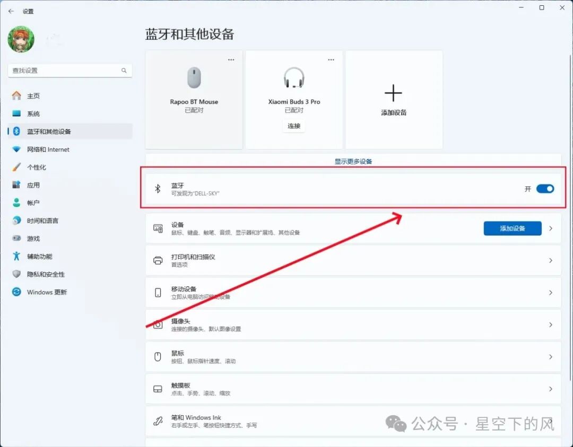Click the blue 添加设备 button in the 设备 row
The width and height of the screenshot is (573, 447).
[x=513, y=228]
